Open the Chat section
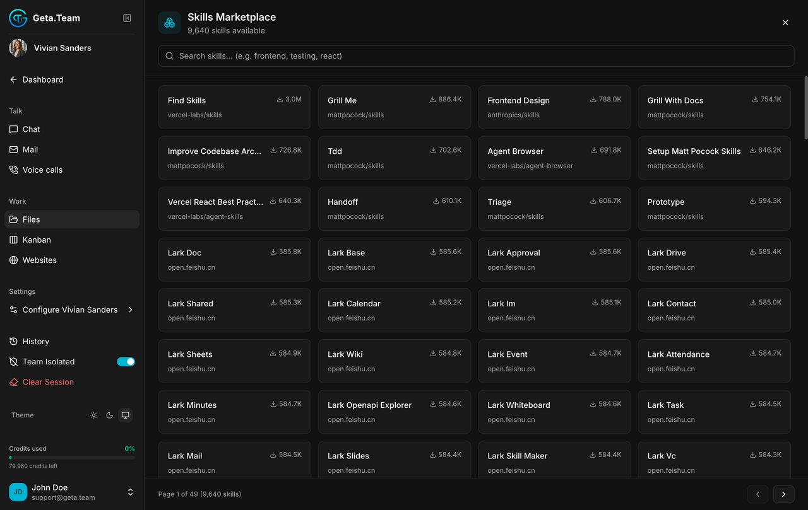 pyautogui.click(x=72, y=129)
